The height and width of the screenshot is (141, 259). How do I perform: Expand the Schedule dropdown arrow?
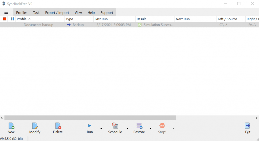[127, 128]
